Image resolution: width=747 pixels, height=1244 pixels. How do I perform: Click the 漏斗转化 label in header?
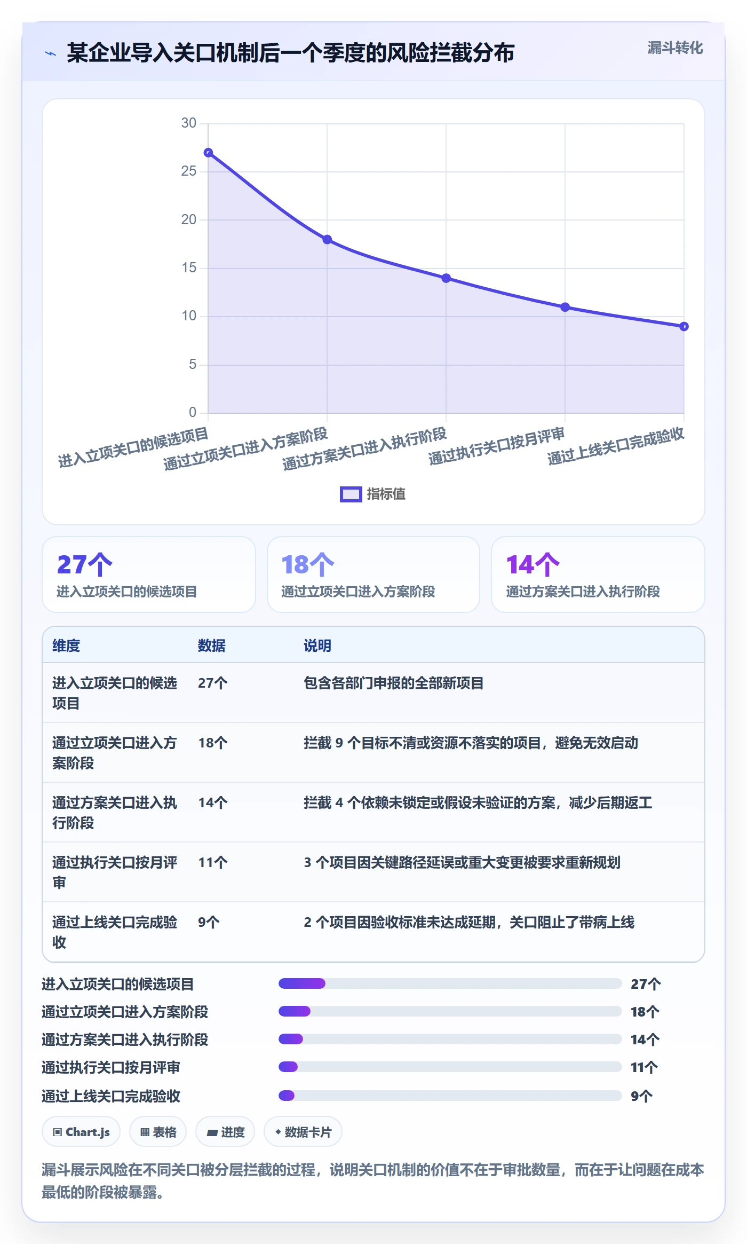(675, 48)
